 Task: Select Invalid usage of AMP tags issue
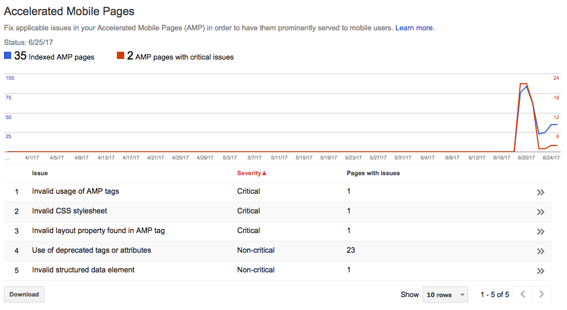[x=75, y=192]
